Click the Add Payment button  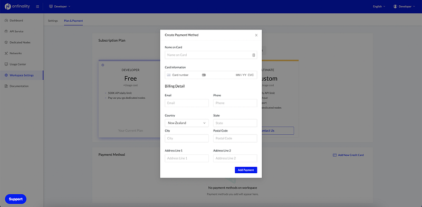pos(246,170)
